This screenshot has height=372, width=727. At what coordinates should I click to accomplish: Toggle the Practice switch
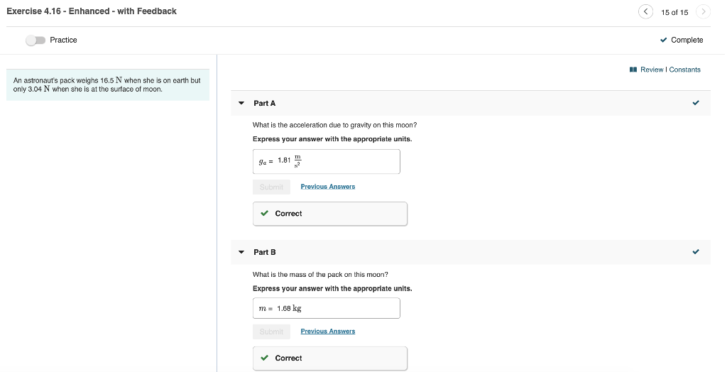[35, 40]
